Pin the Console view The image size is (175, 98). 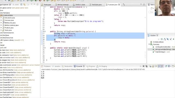point(166,66)
